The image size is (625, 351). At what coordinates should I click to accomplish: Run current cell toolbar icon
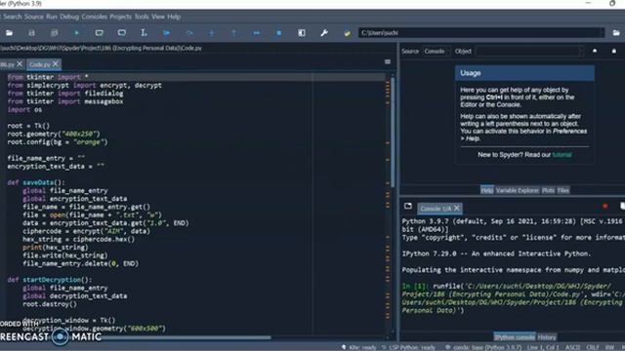pos(100,33)
